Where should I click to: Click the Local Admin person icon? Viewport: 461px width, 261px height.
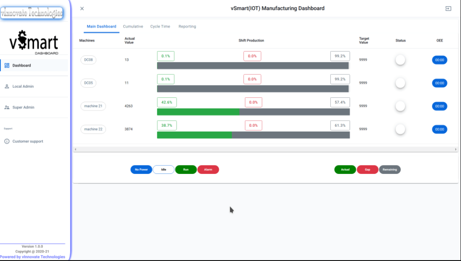coord(7,86)
